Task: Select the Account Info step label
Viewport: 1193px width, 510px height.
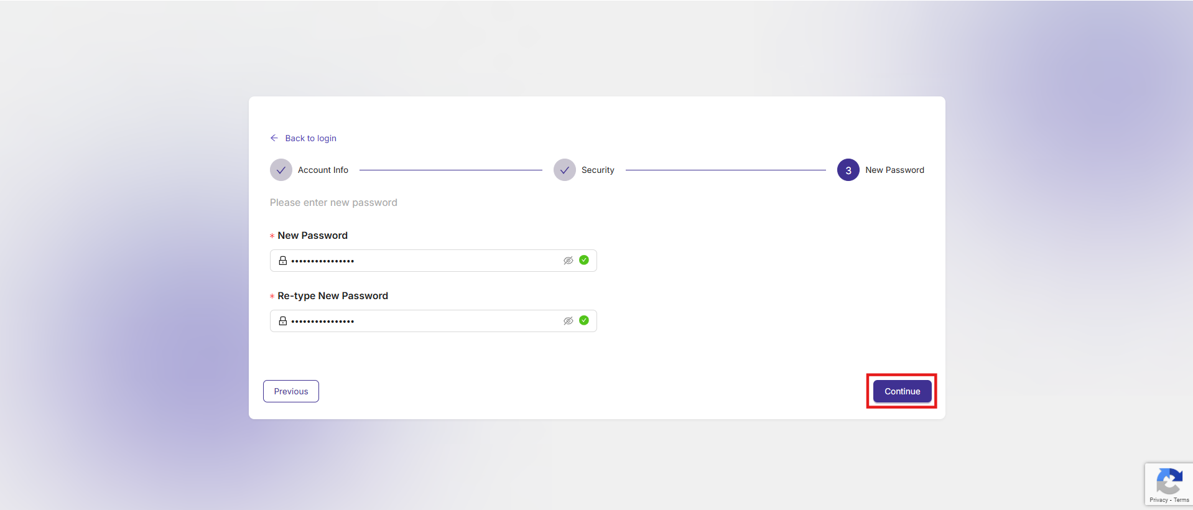Action: coord(323,170)
